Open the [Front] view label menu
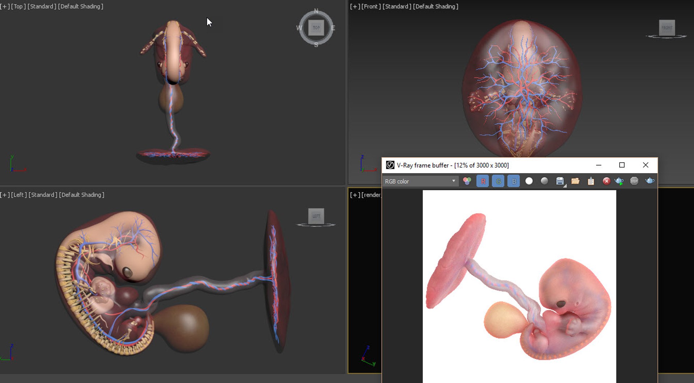Image resolution: width=694 pixels, height=383 pixels. point(371,6)
